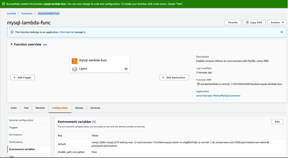Dismiss the application info banner
Image resolution: width=288 pixels, height=158 pixels.
(x=282, y=32)
